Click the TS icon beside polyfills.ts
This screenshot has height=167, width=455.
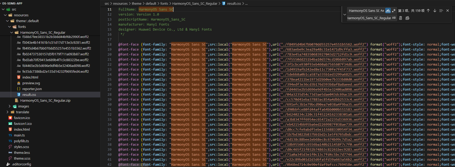10,141
